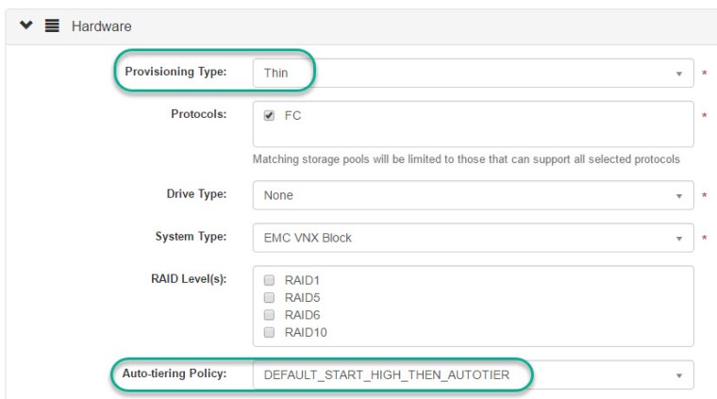Viewport: 717px width, 399px height.
Task: Enable the RAID1 checkbox
Action: click(271, 280)
